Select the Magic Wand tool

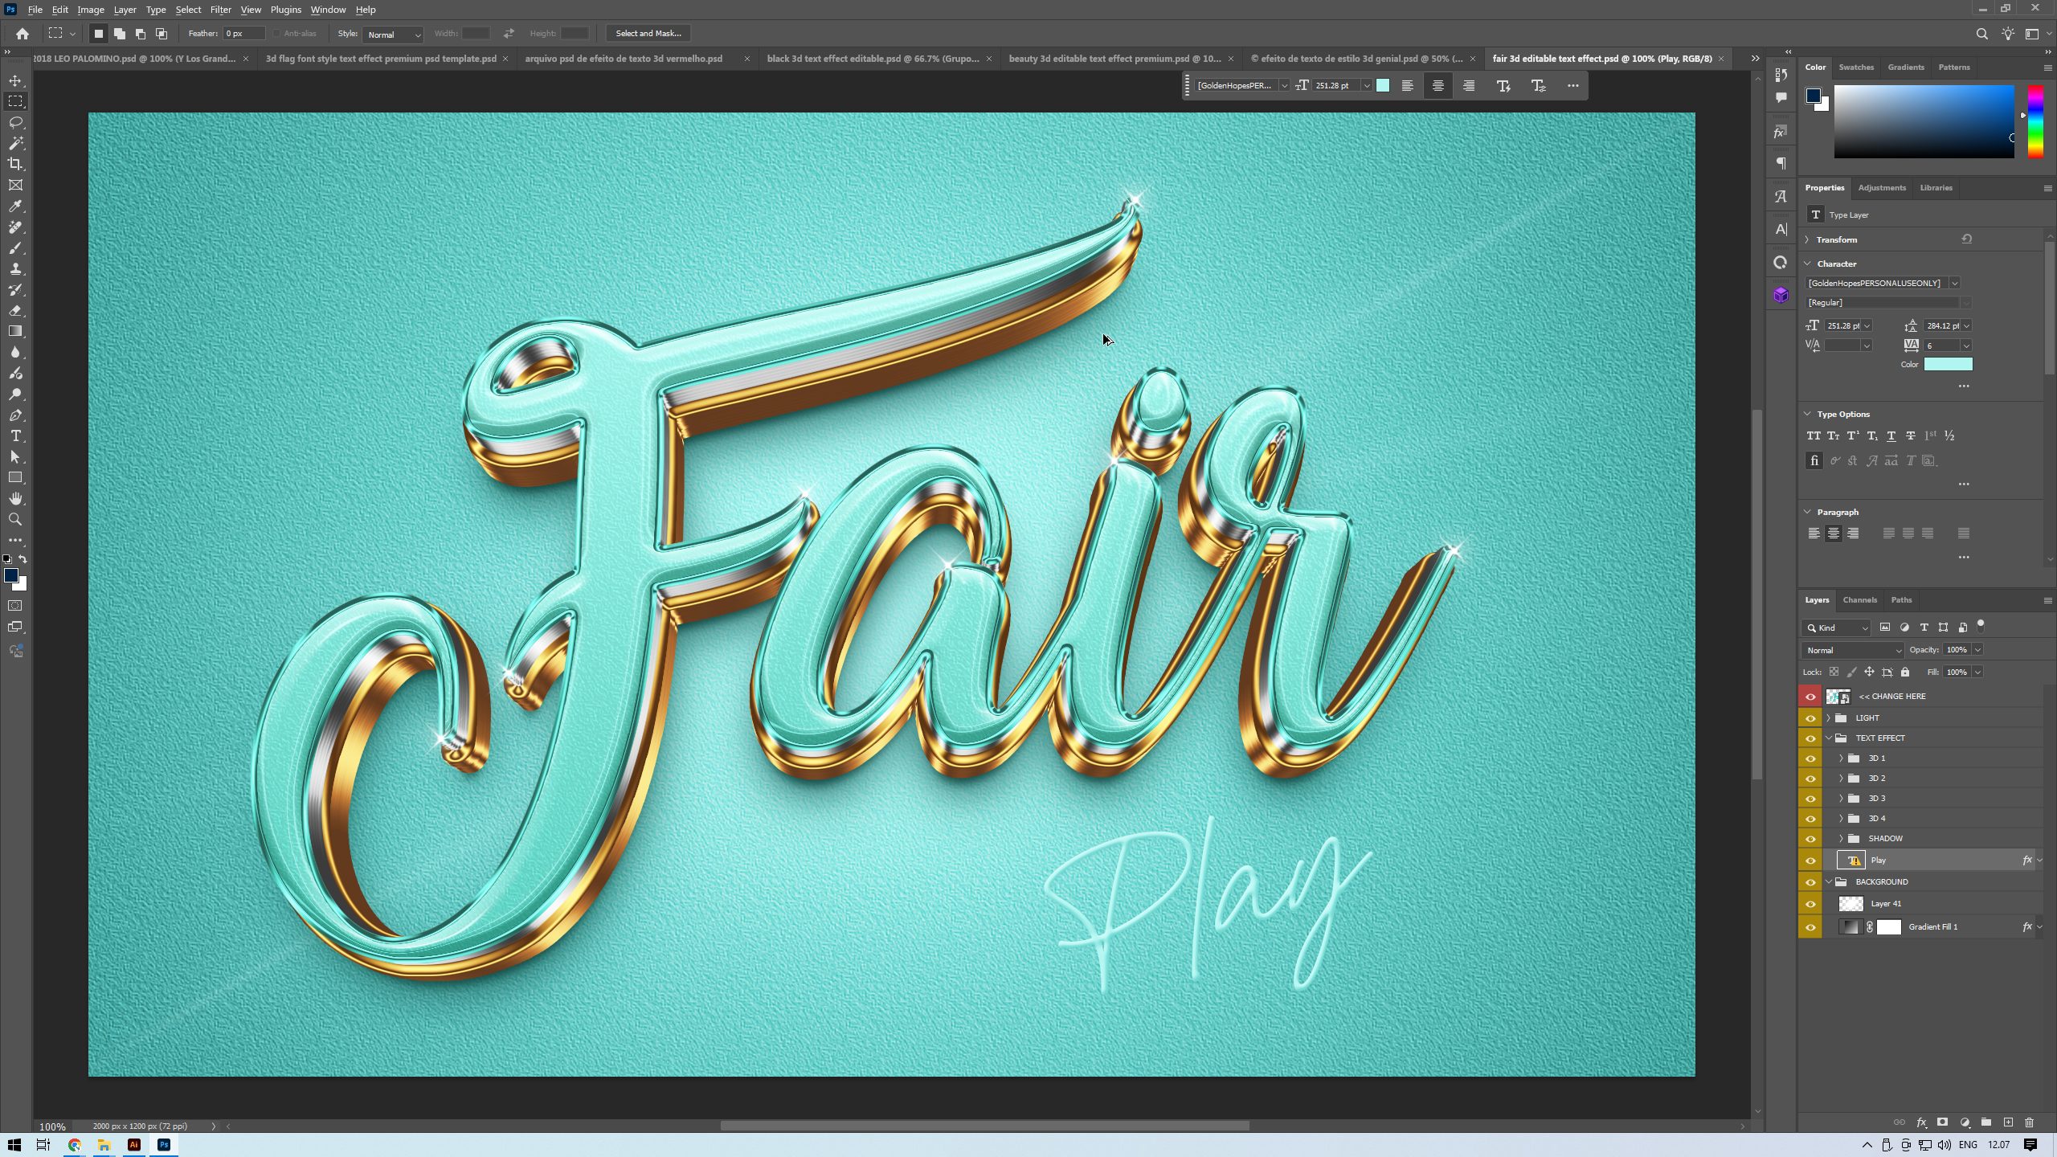[x=15, y=143]
